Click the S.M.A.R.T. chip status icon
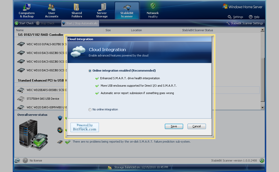279x172 pixels. point(60,142)
